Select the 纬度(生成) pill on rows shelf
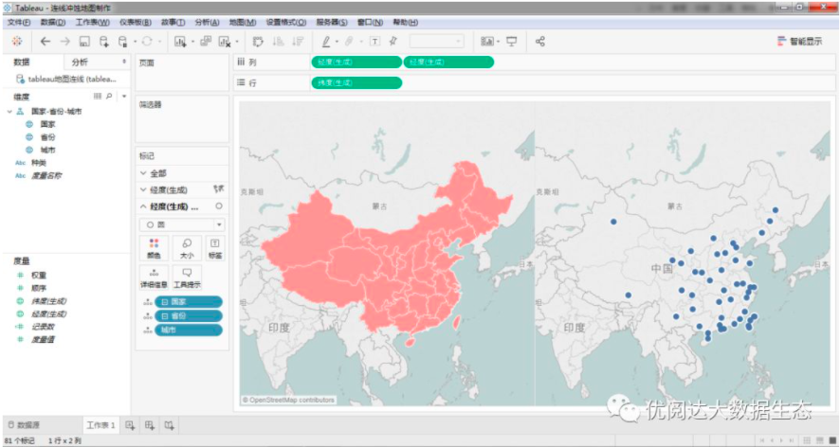 tap(356, 83)
